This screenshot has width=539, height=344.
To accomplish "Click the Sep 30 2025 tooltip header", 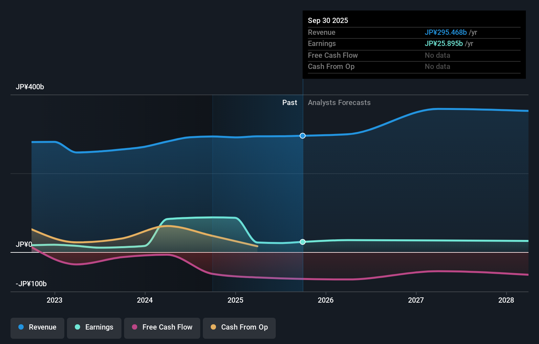I will [x=328, y=20].
